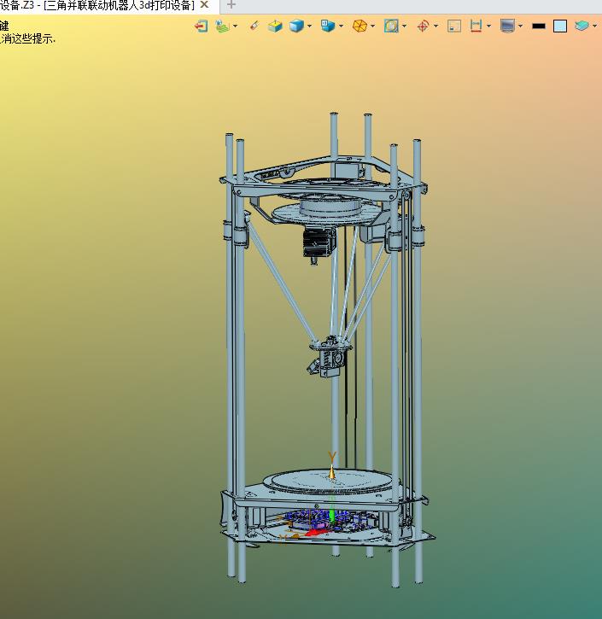Viewport: 602px width, 619px height.
Task: Select the eraser brush tool icon
Action: coord(254,26)
